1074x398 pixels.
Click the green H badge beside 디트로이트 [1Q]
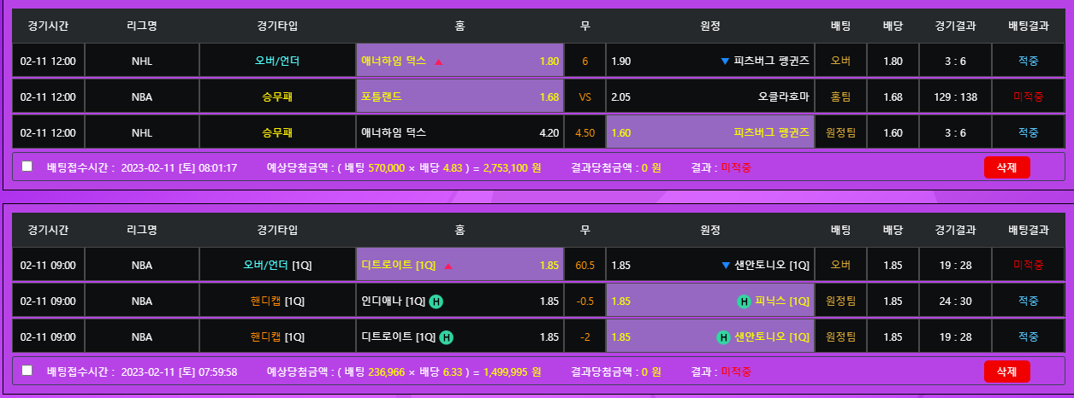point(446,337)
